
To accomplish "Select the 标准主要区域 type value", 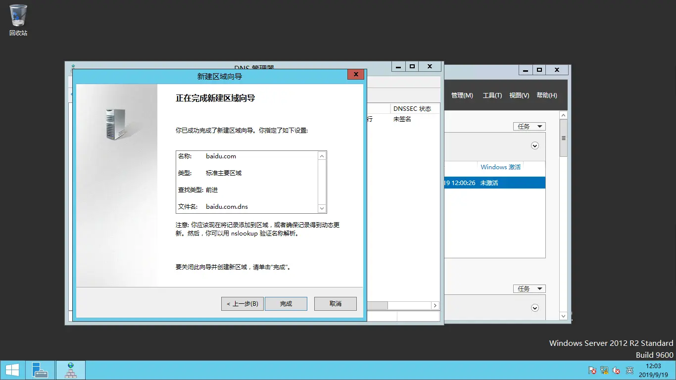I will (224, 173).
